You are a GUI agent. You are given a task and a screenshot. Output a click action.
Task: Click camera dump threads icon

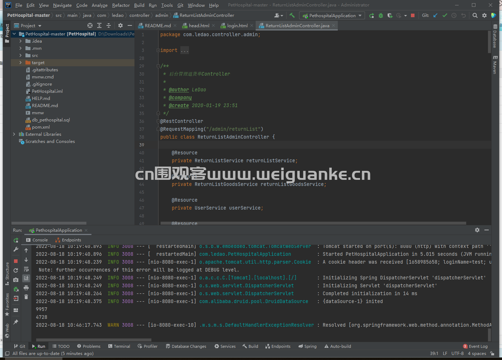coord(16,280)
